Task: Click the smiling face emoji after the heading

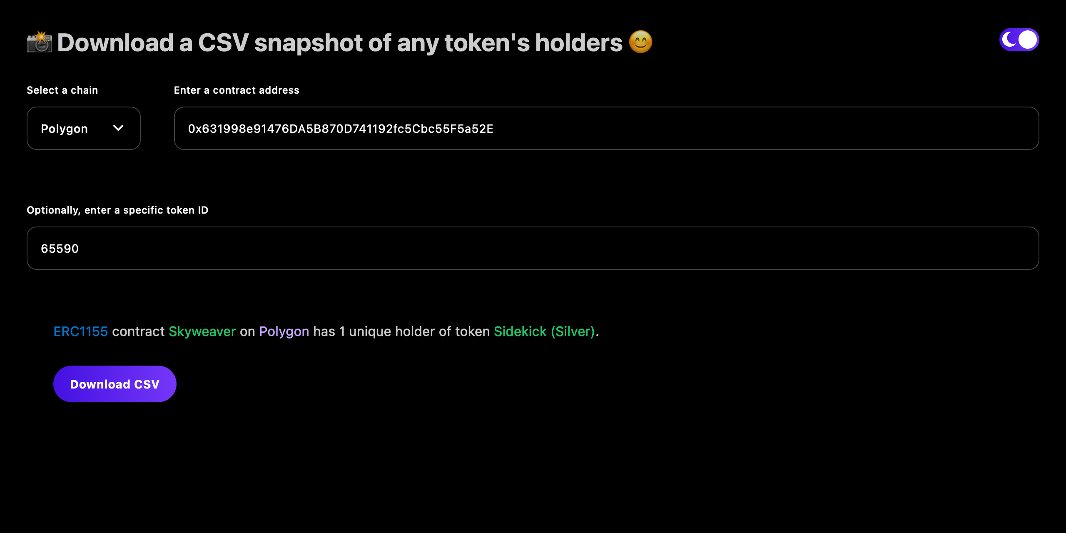Action: tap(640, 42)
